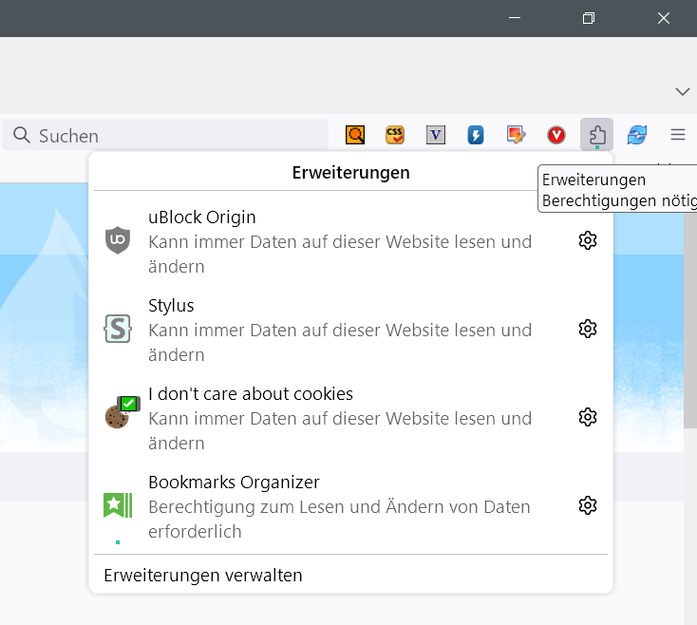Select the Stylus extension entry
Viewport: 697px width, 625px height.
click(x=332, y=330)
